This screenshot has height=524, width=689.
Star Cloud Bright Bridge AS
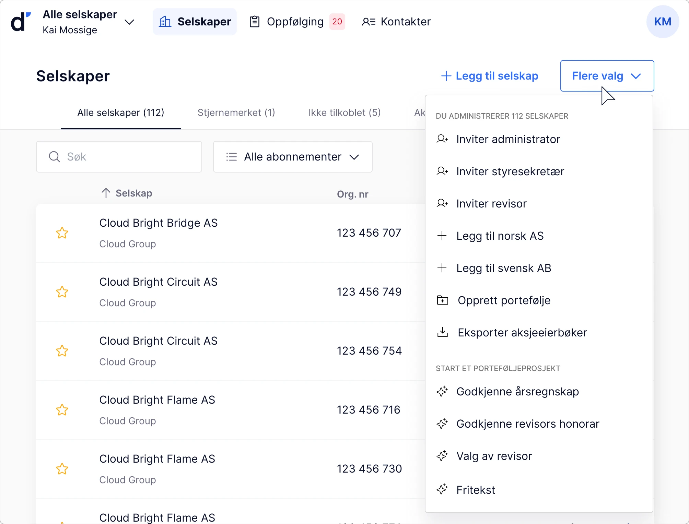(62, 233)
